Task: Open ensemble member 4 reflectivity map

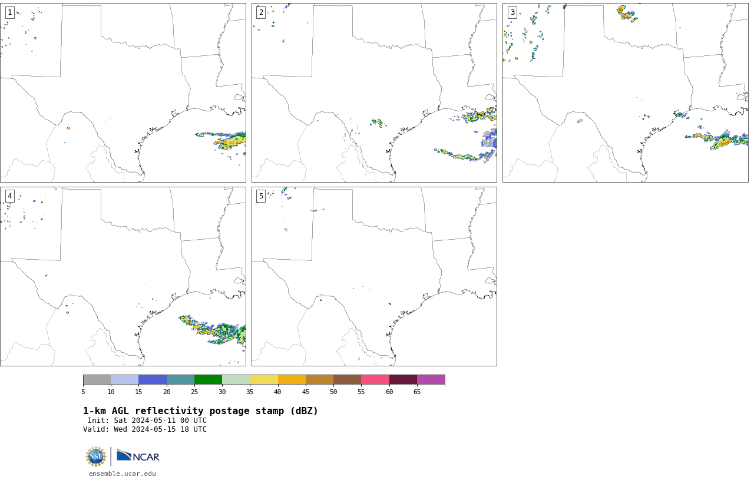Action: pos(123,276)
